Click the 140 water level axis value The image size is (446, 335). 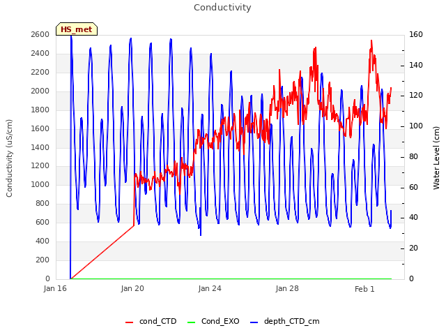(416, 65)
